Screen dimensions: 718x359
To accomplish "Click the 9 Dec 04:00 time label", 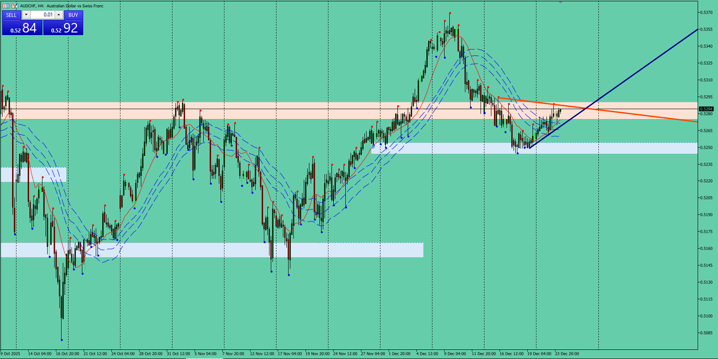I will click(x=455, y=354).
